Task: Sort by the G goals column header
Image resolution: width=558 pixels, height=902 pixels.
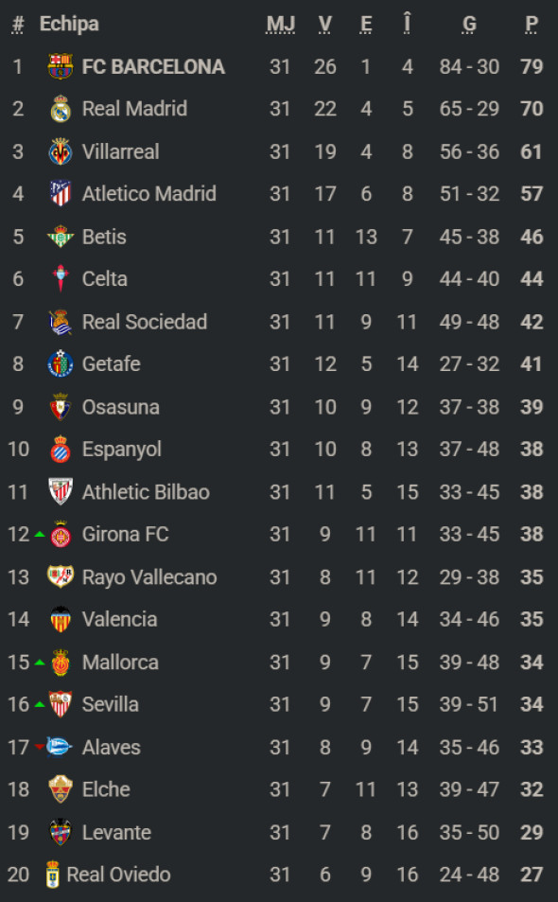Action: point(468,24)
